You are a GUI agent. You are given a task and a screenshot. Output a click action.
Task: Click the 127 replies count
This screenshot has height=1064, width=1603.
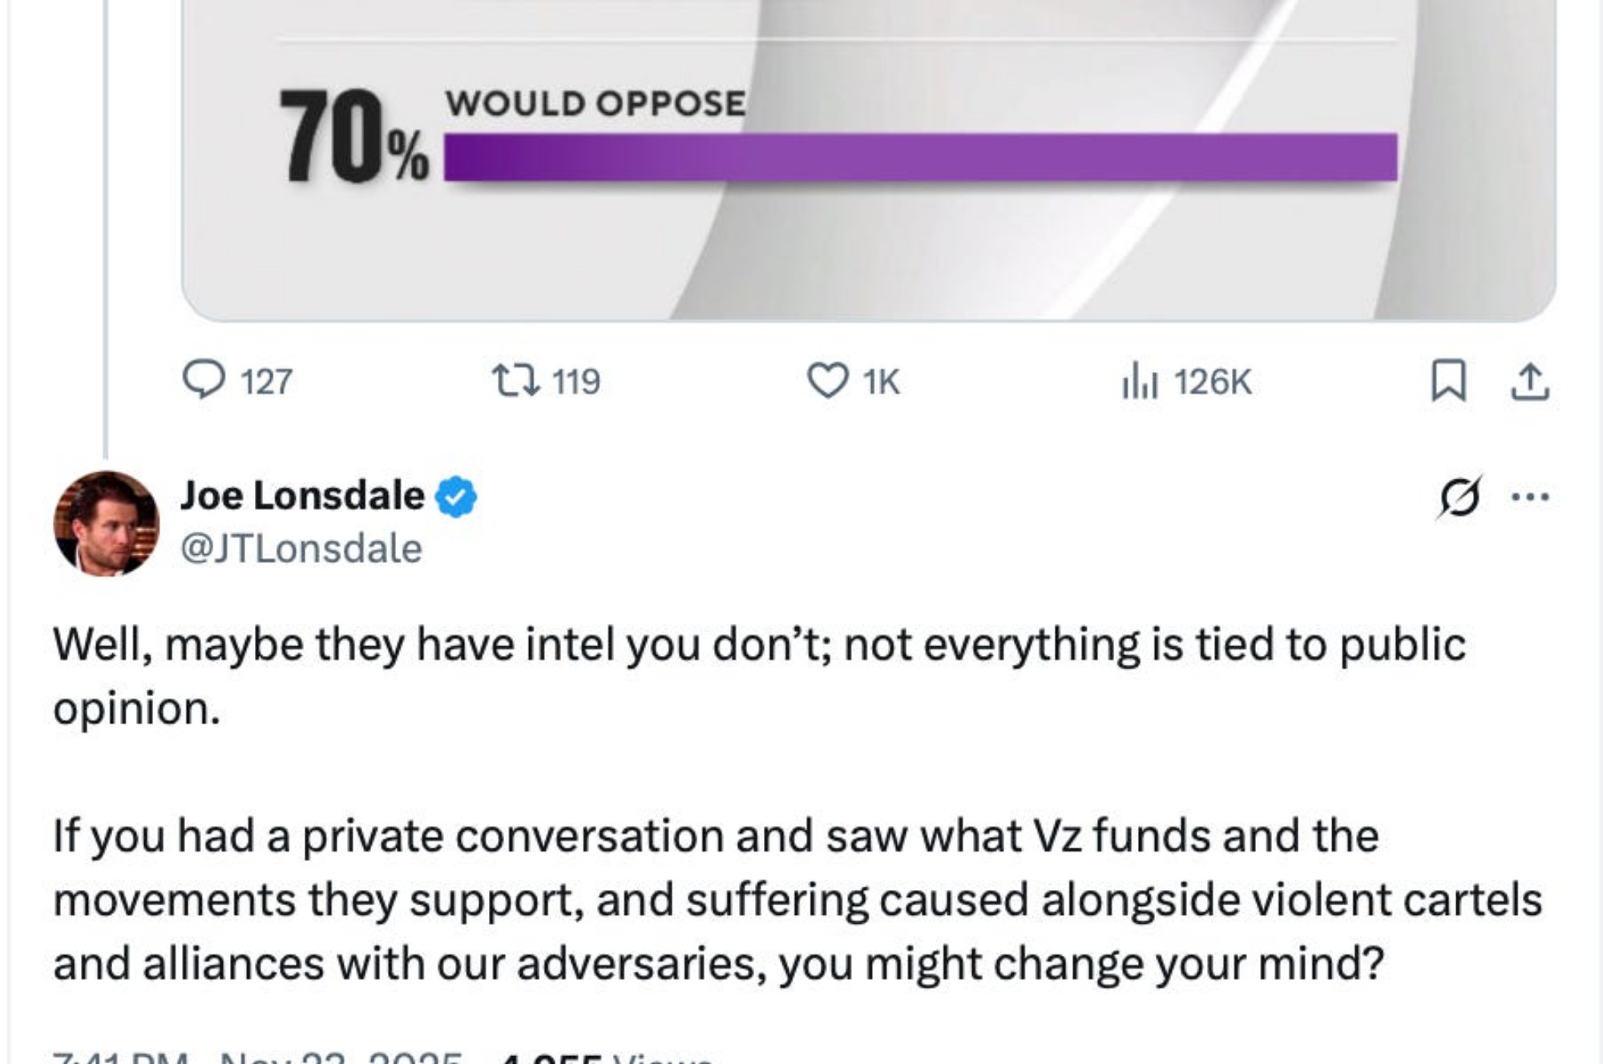(x=266, y=382)
